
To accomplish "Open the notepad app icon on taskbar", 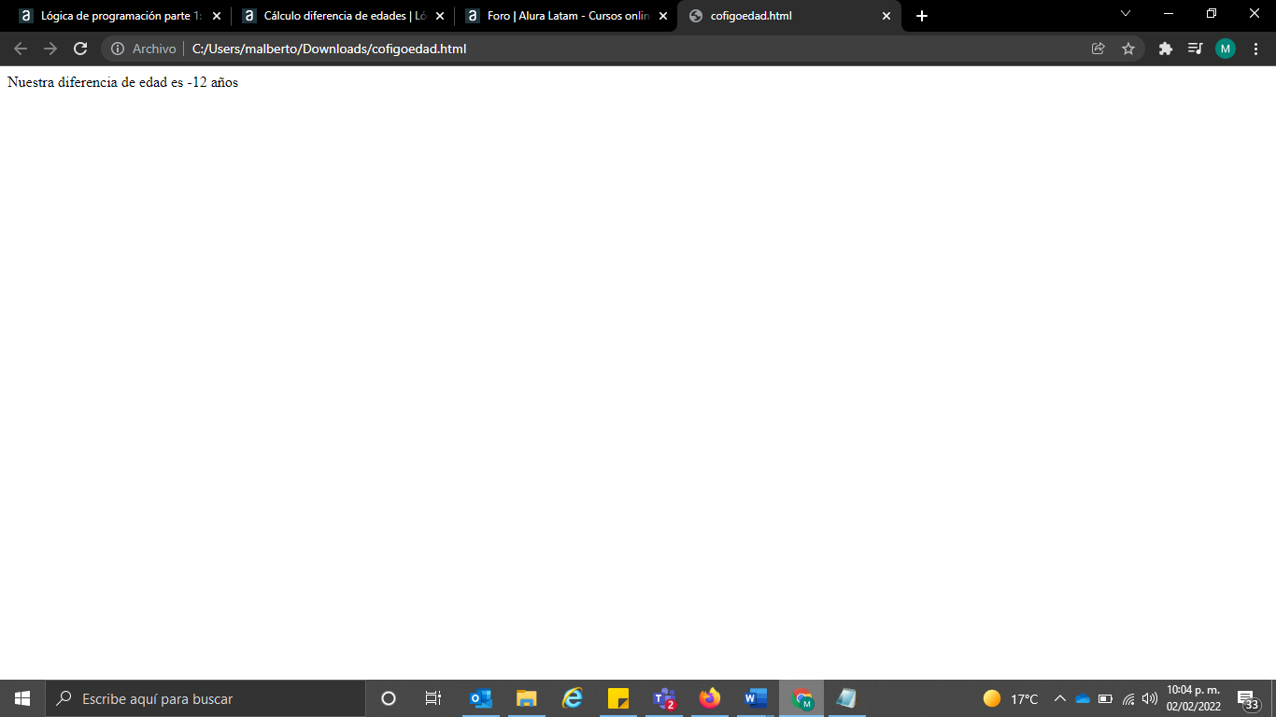I will [x=846, y=698].
